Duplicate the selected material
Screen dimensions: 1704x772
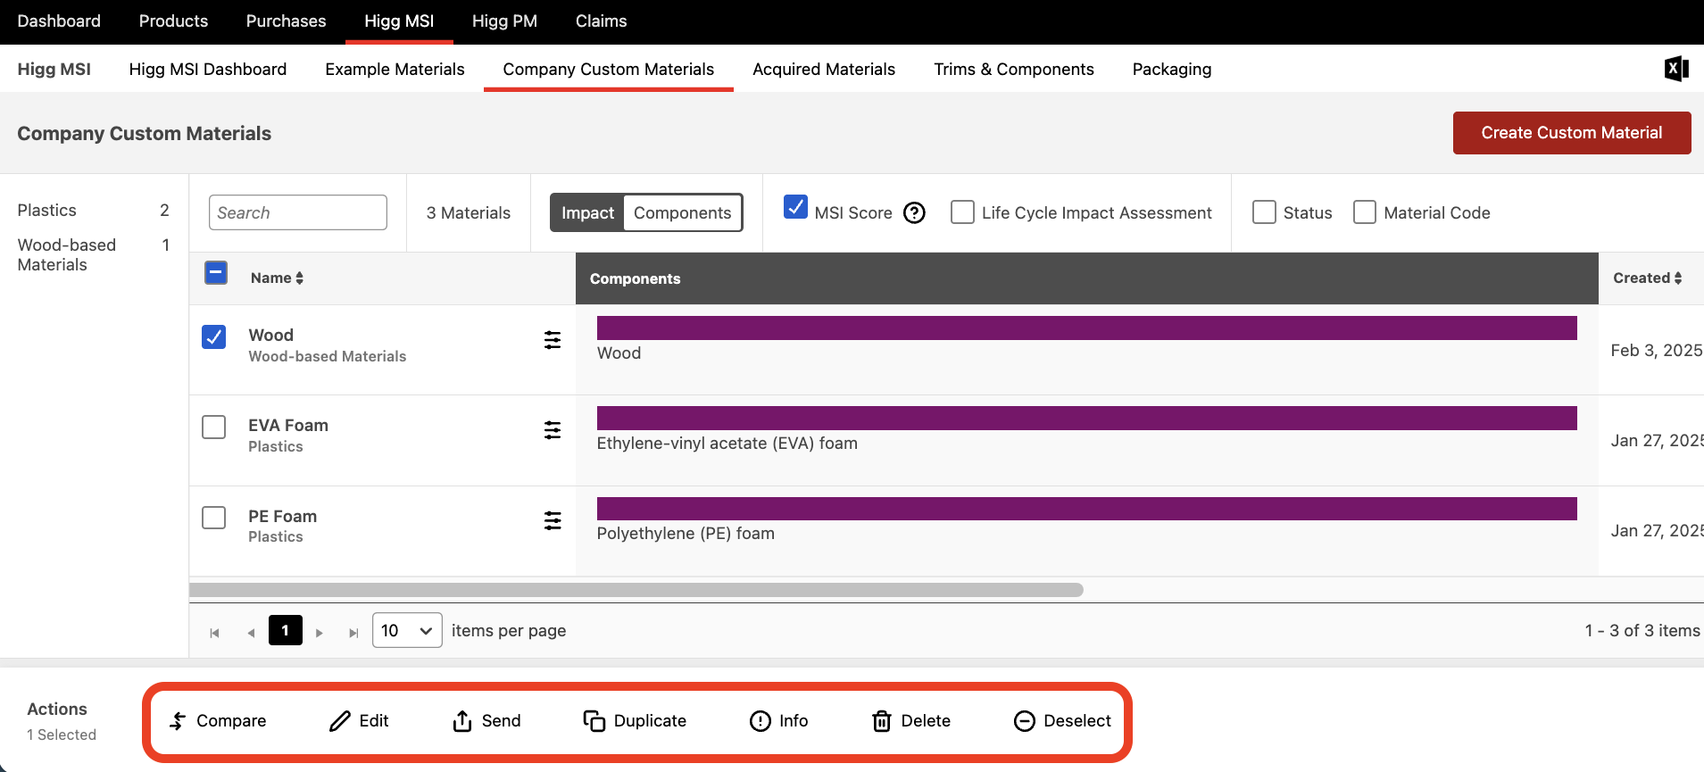[x=635, y=721]
